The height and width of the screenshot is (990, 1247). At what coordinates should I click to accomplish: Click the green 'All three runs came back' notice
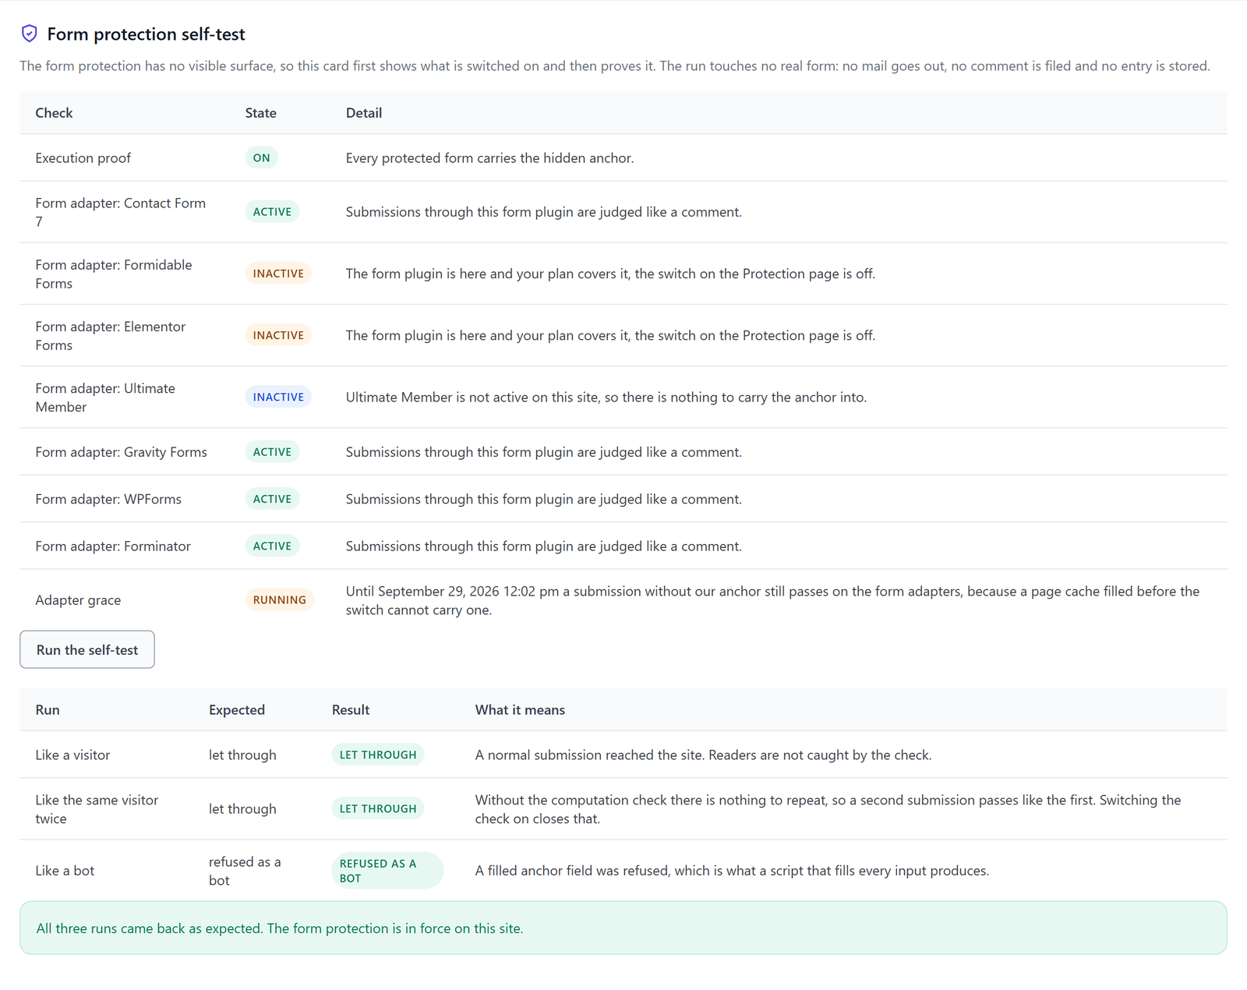pyautogui.click(x=623, y=928)
